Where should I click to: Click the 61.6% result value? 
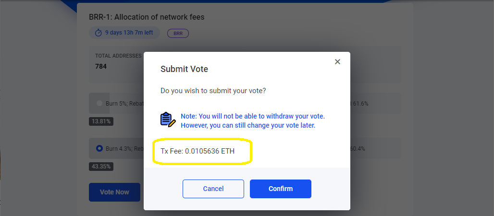pyautogui.click(x=360, y=103)
